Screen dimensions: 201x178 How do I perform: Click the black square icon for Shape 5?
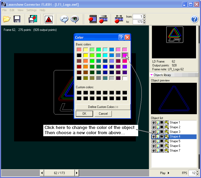[x=162, y=141]
